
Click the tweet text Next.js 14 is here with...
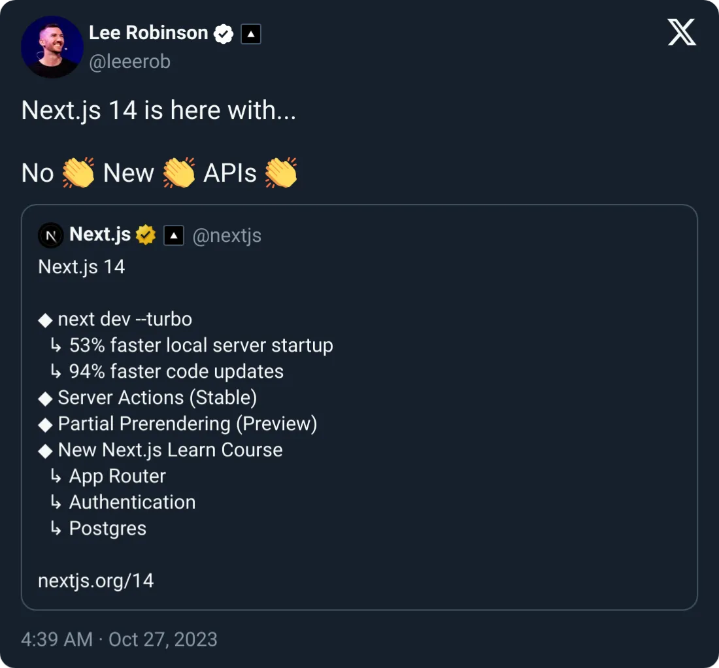tap(159, 110)
